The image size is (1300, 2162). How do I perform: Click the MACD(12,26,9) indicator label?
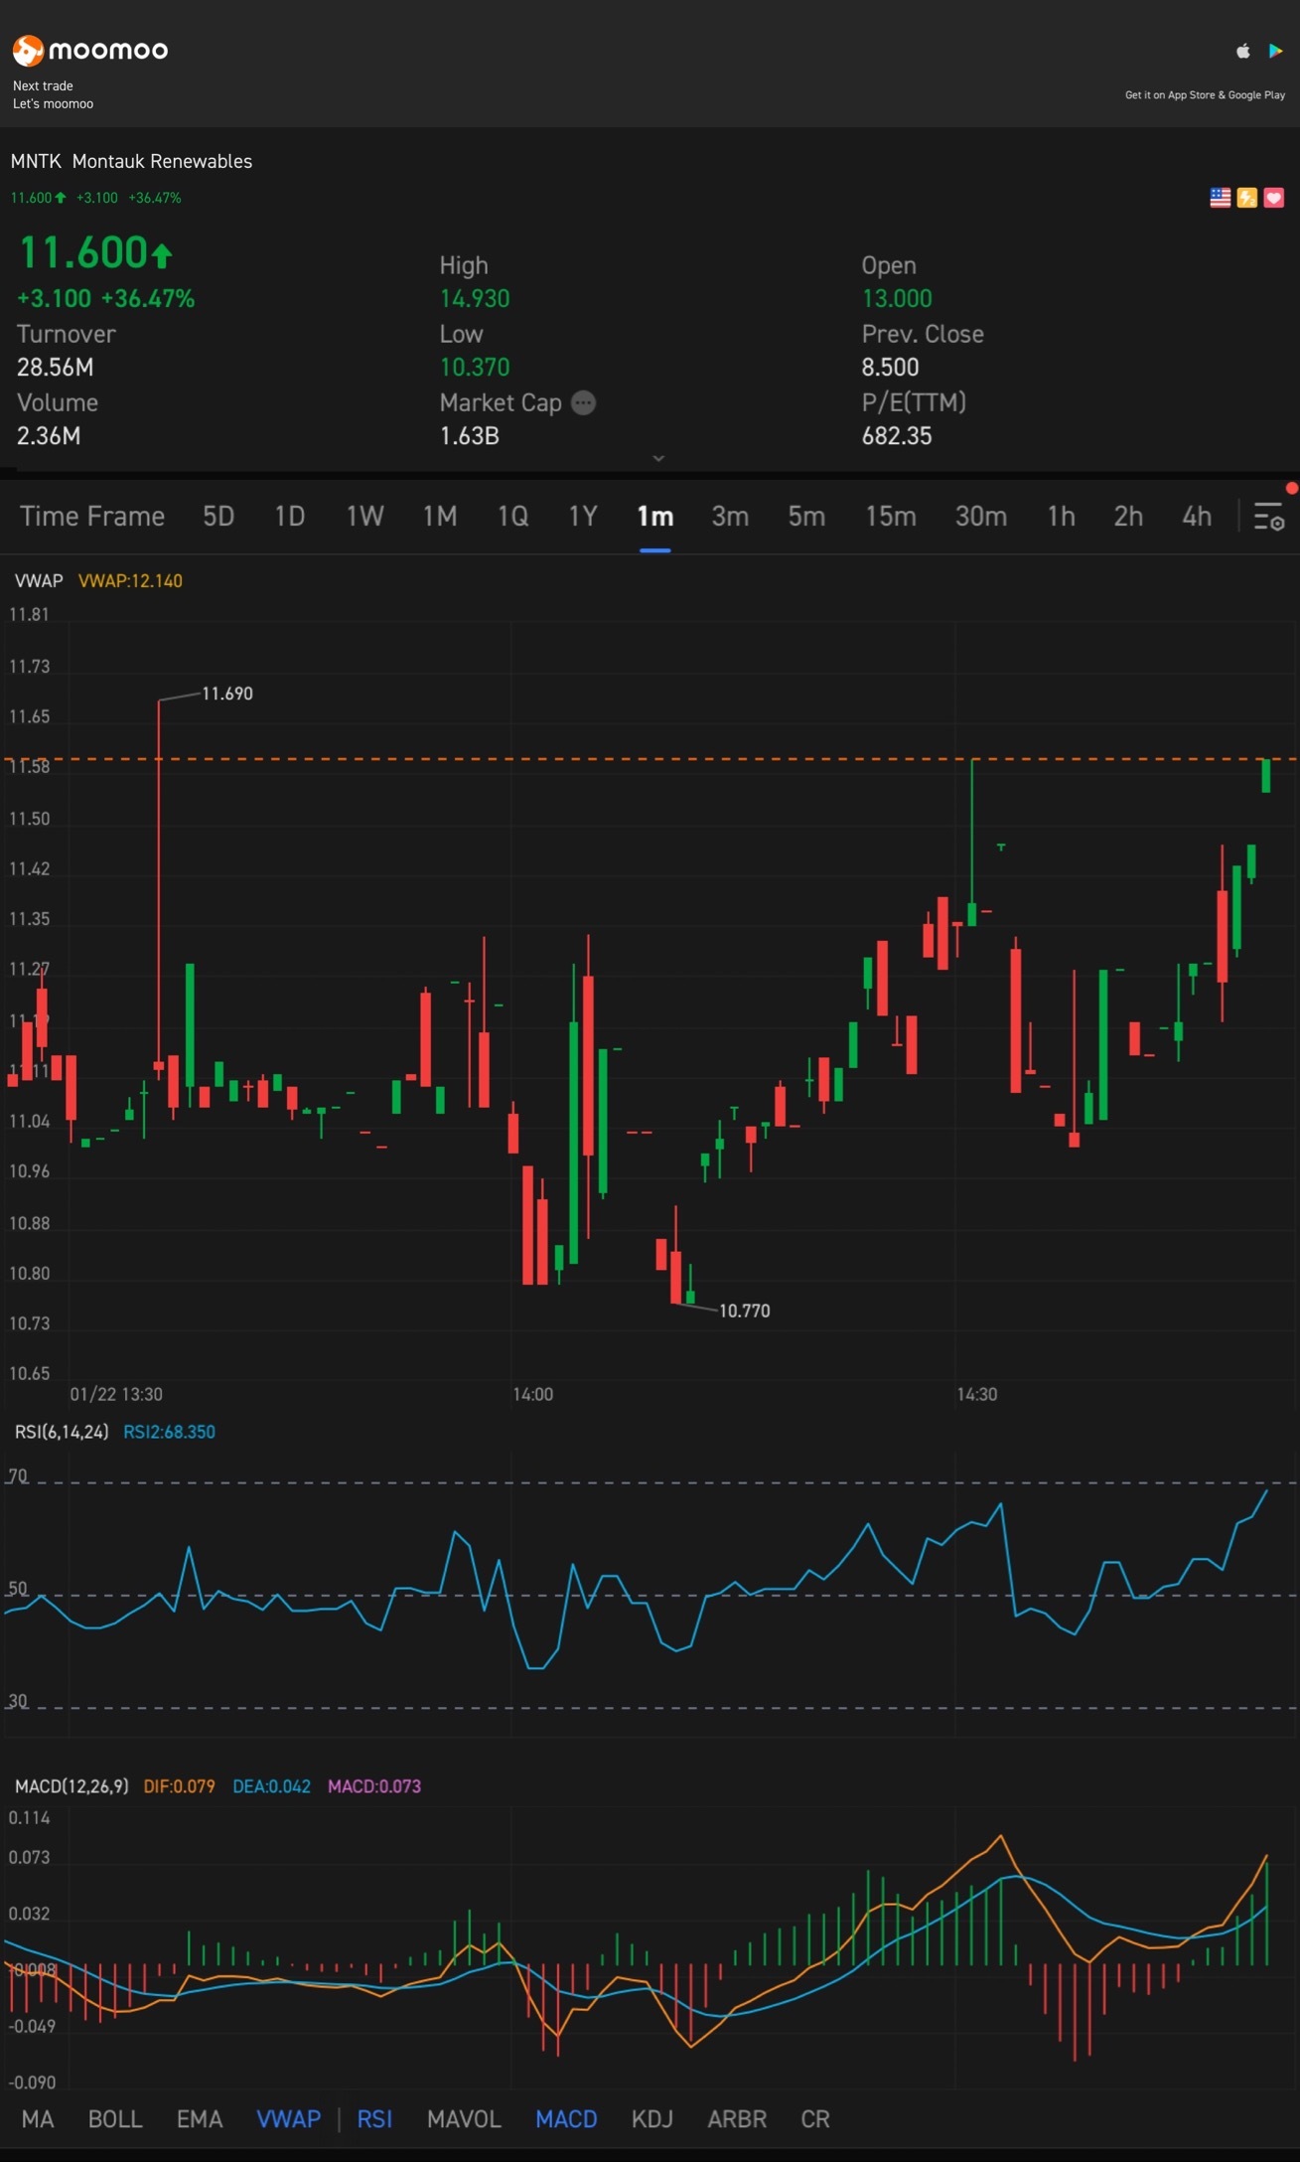(72, 1786)
